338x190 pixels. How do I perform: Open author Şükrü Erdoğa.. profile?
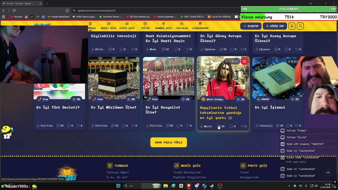pos(213,99)
